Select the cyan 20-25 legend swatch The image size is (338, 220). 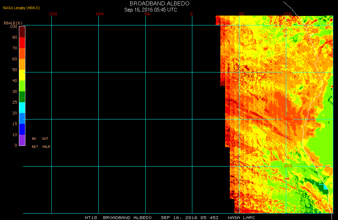22,108
